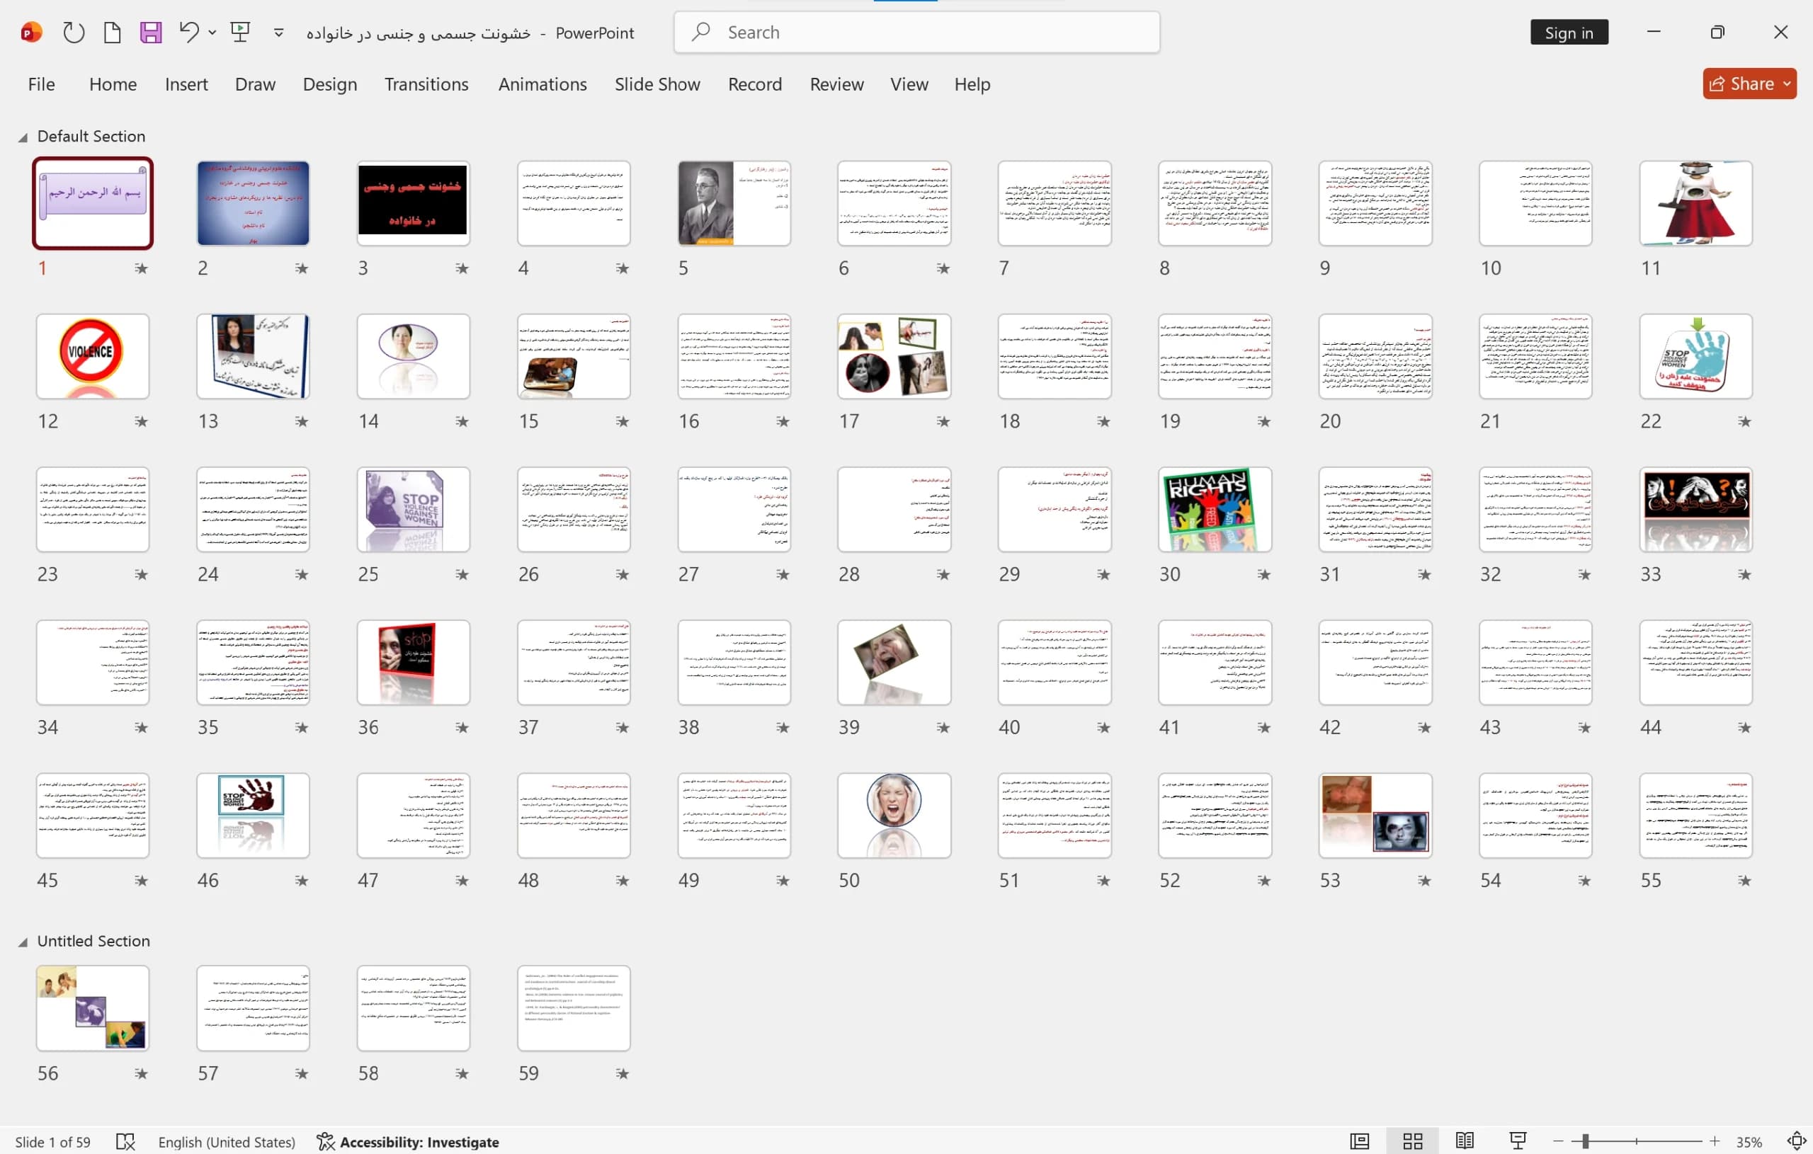Screen dimensions: 1813x1154
Task: Open the Slide Show tab
Action: [657, 84]
